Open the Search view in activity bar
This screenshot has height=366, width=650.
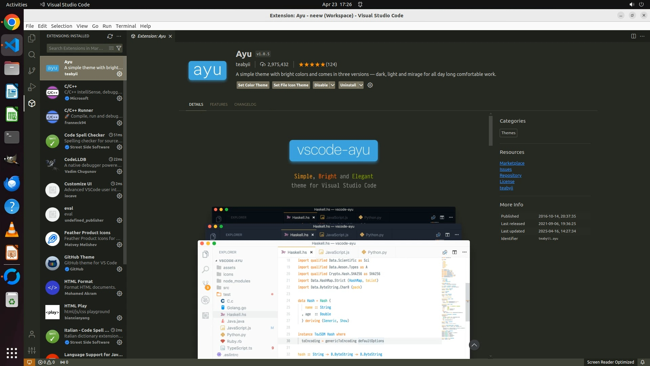coord(32,55)
